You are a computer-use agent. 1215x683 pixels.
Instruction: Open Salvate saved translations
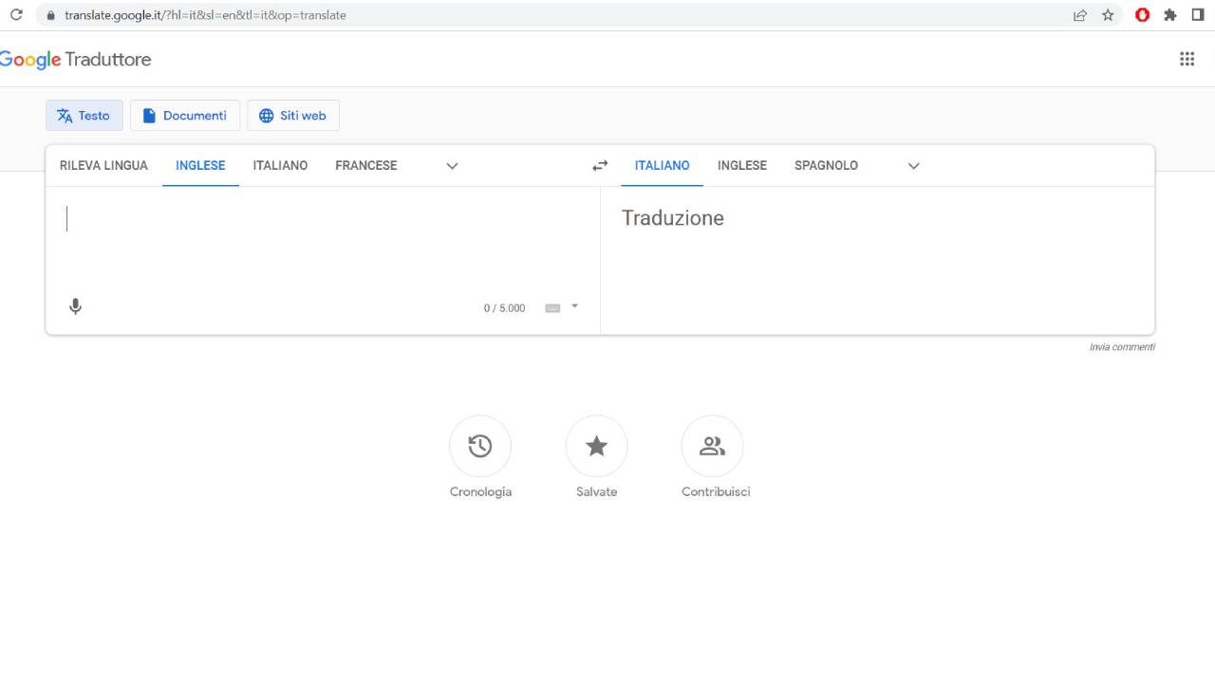point(596,446)
